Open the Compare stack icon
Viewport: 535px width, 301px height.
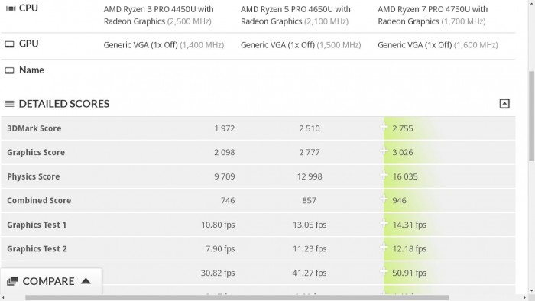click(12, 281)
